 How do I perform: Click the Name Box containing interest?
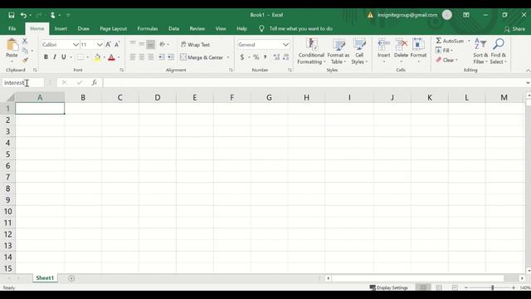[x=23, y=82]
